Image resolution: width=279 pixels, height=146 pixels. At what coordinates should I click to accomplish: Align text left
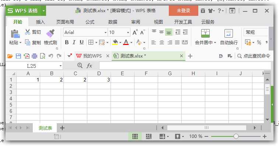(154, 42)
